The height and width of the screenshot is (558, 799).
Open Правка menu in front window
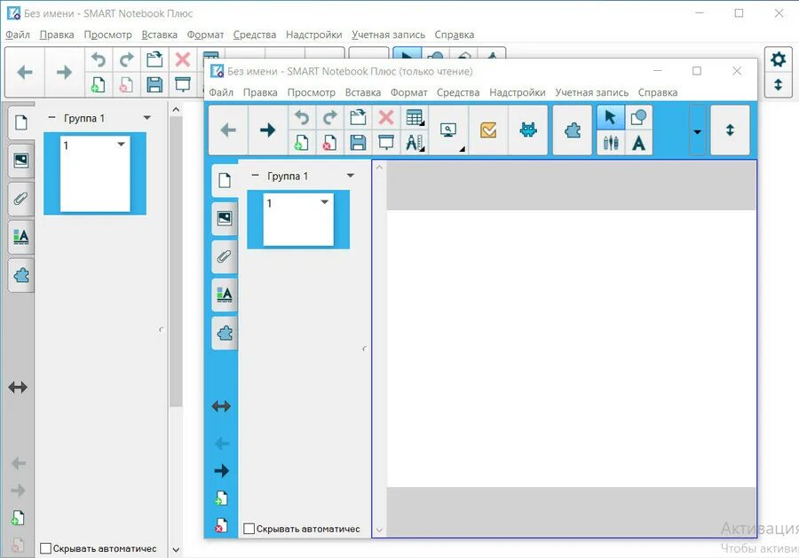tap(260, 92)
